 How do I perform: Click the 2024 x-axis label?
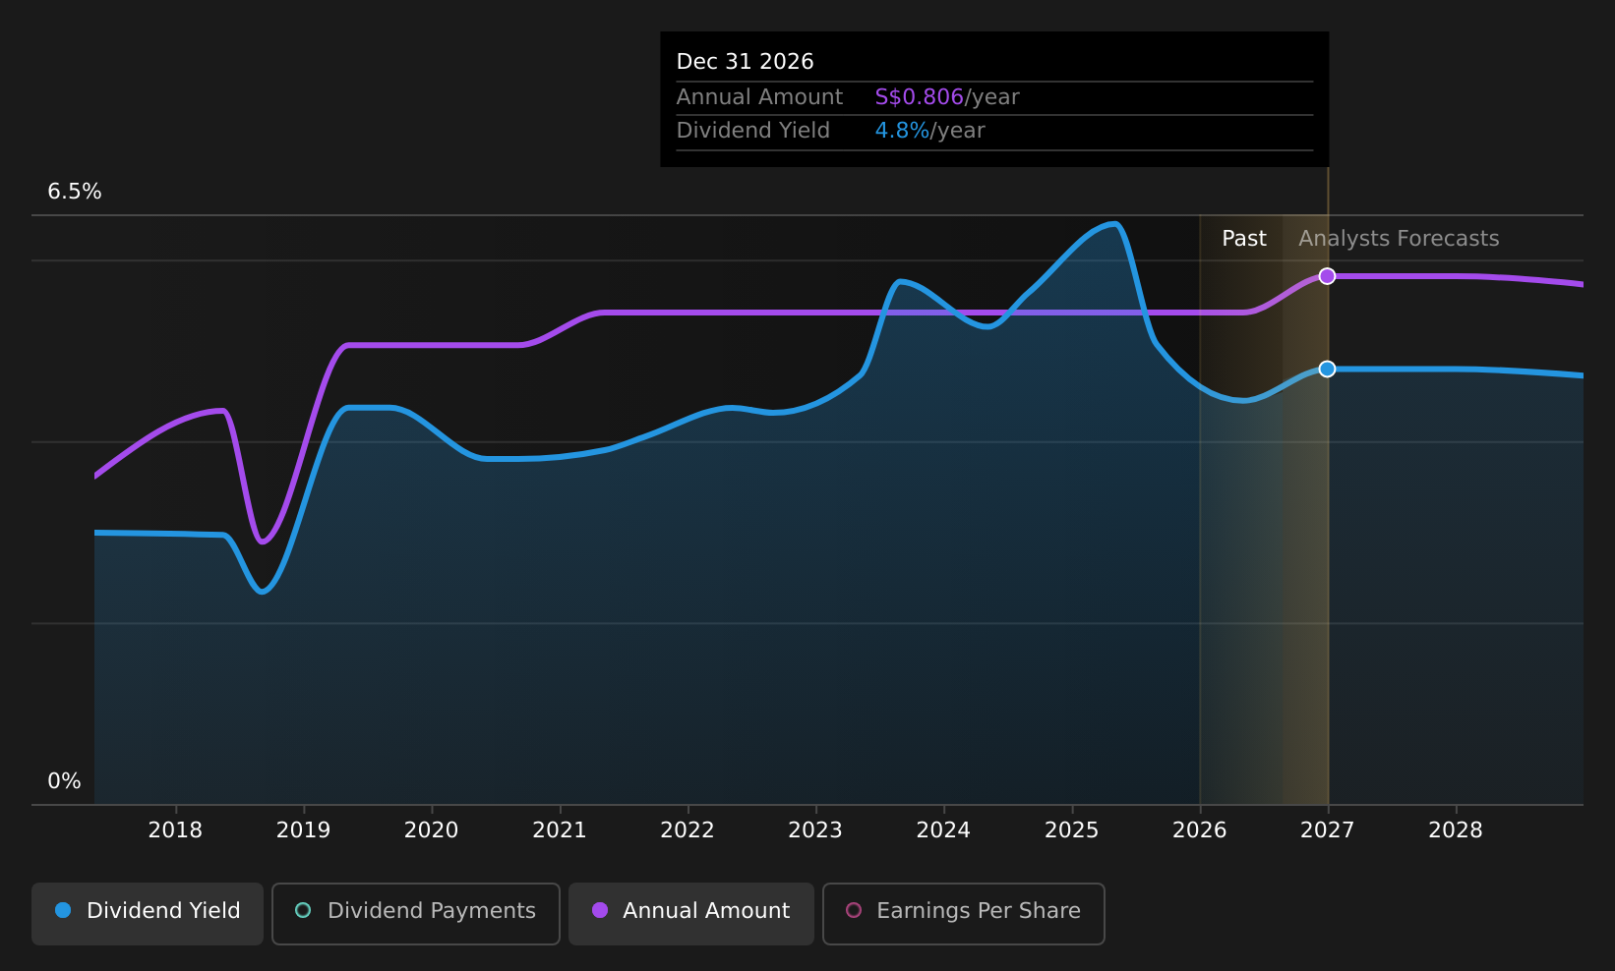click(x=943, y=830)
